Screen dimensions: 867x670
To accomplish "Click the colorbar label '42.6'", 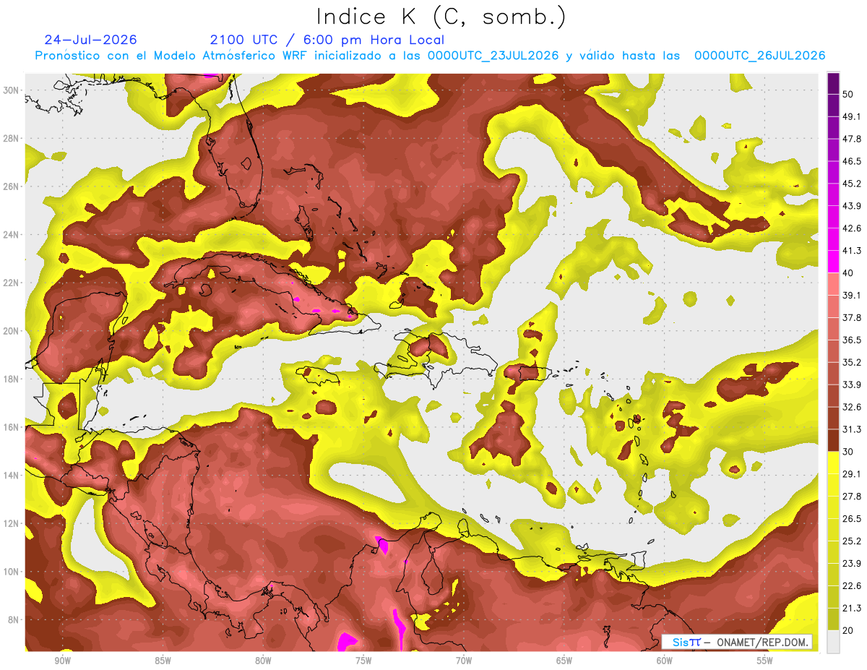I will pos(853,228).
